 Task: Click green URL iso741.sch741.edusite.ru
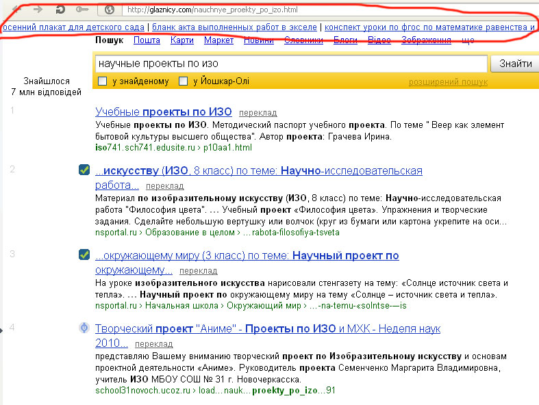[x=145, y=148]
